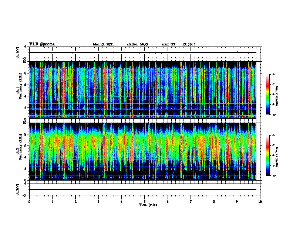Click time axis tick label "1"
293x226 pixels.
[52, 202]
